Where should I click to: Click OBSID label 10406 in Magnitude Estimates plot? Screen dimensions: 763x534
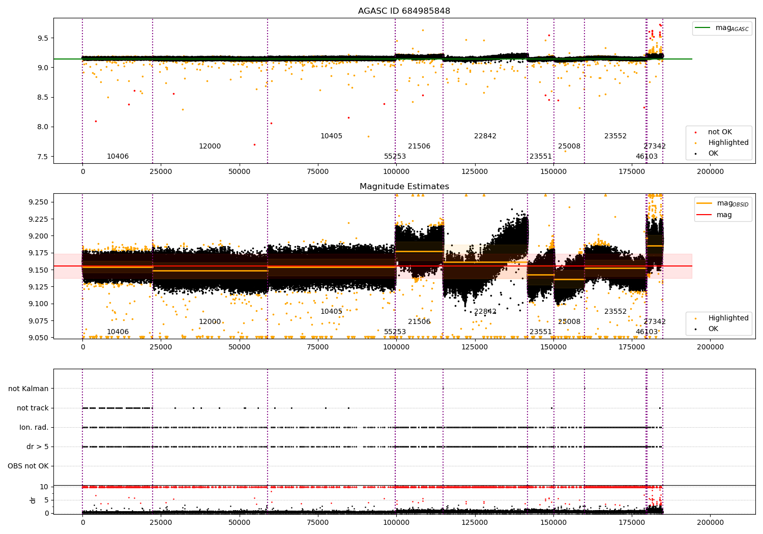coord(118,332)
